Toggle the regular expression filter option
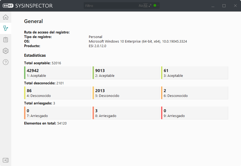The width and height of the screenshot is (241, 166). [150, 6]
